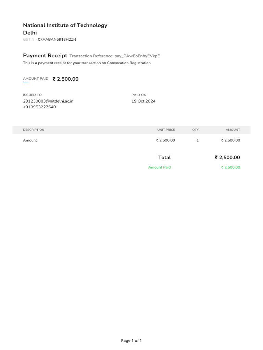Click the green Amount Paid label
263x350 pixels.
[x=160, y=167]
